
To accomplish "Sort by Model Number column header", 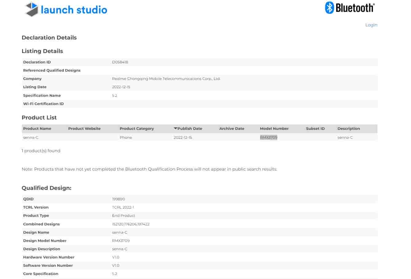I will pyautogui.click(x=274, y=129).
